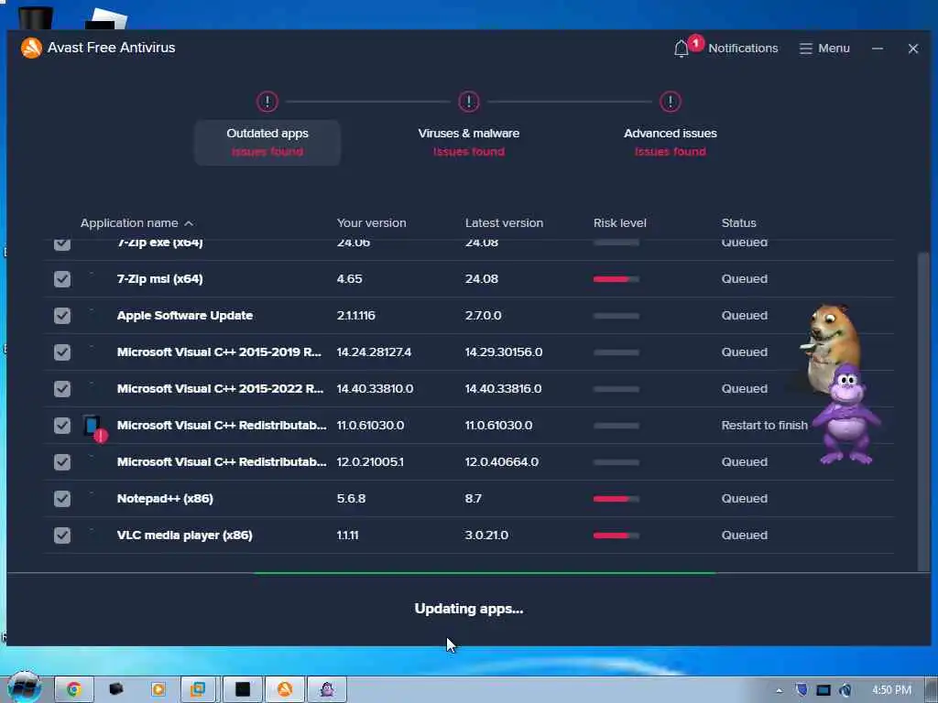This screenshot has width=938, height=703.
Task: Click the black cube taskbar icon
Action: tap(116, 689)
